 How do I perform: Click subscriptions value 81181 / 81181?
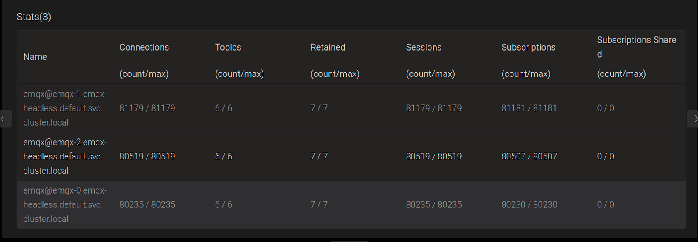click(x=529, y=108)
